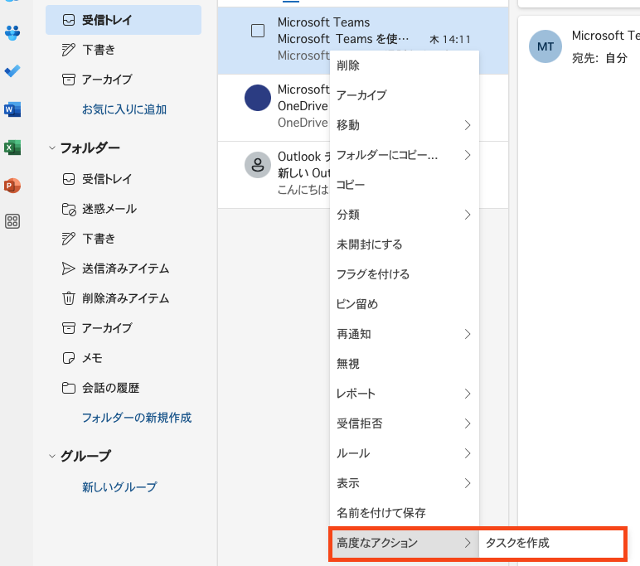Open アーカイブ under フォルダー list

coord(124,328)
